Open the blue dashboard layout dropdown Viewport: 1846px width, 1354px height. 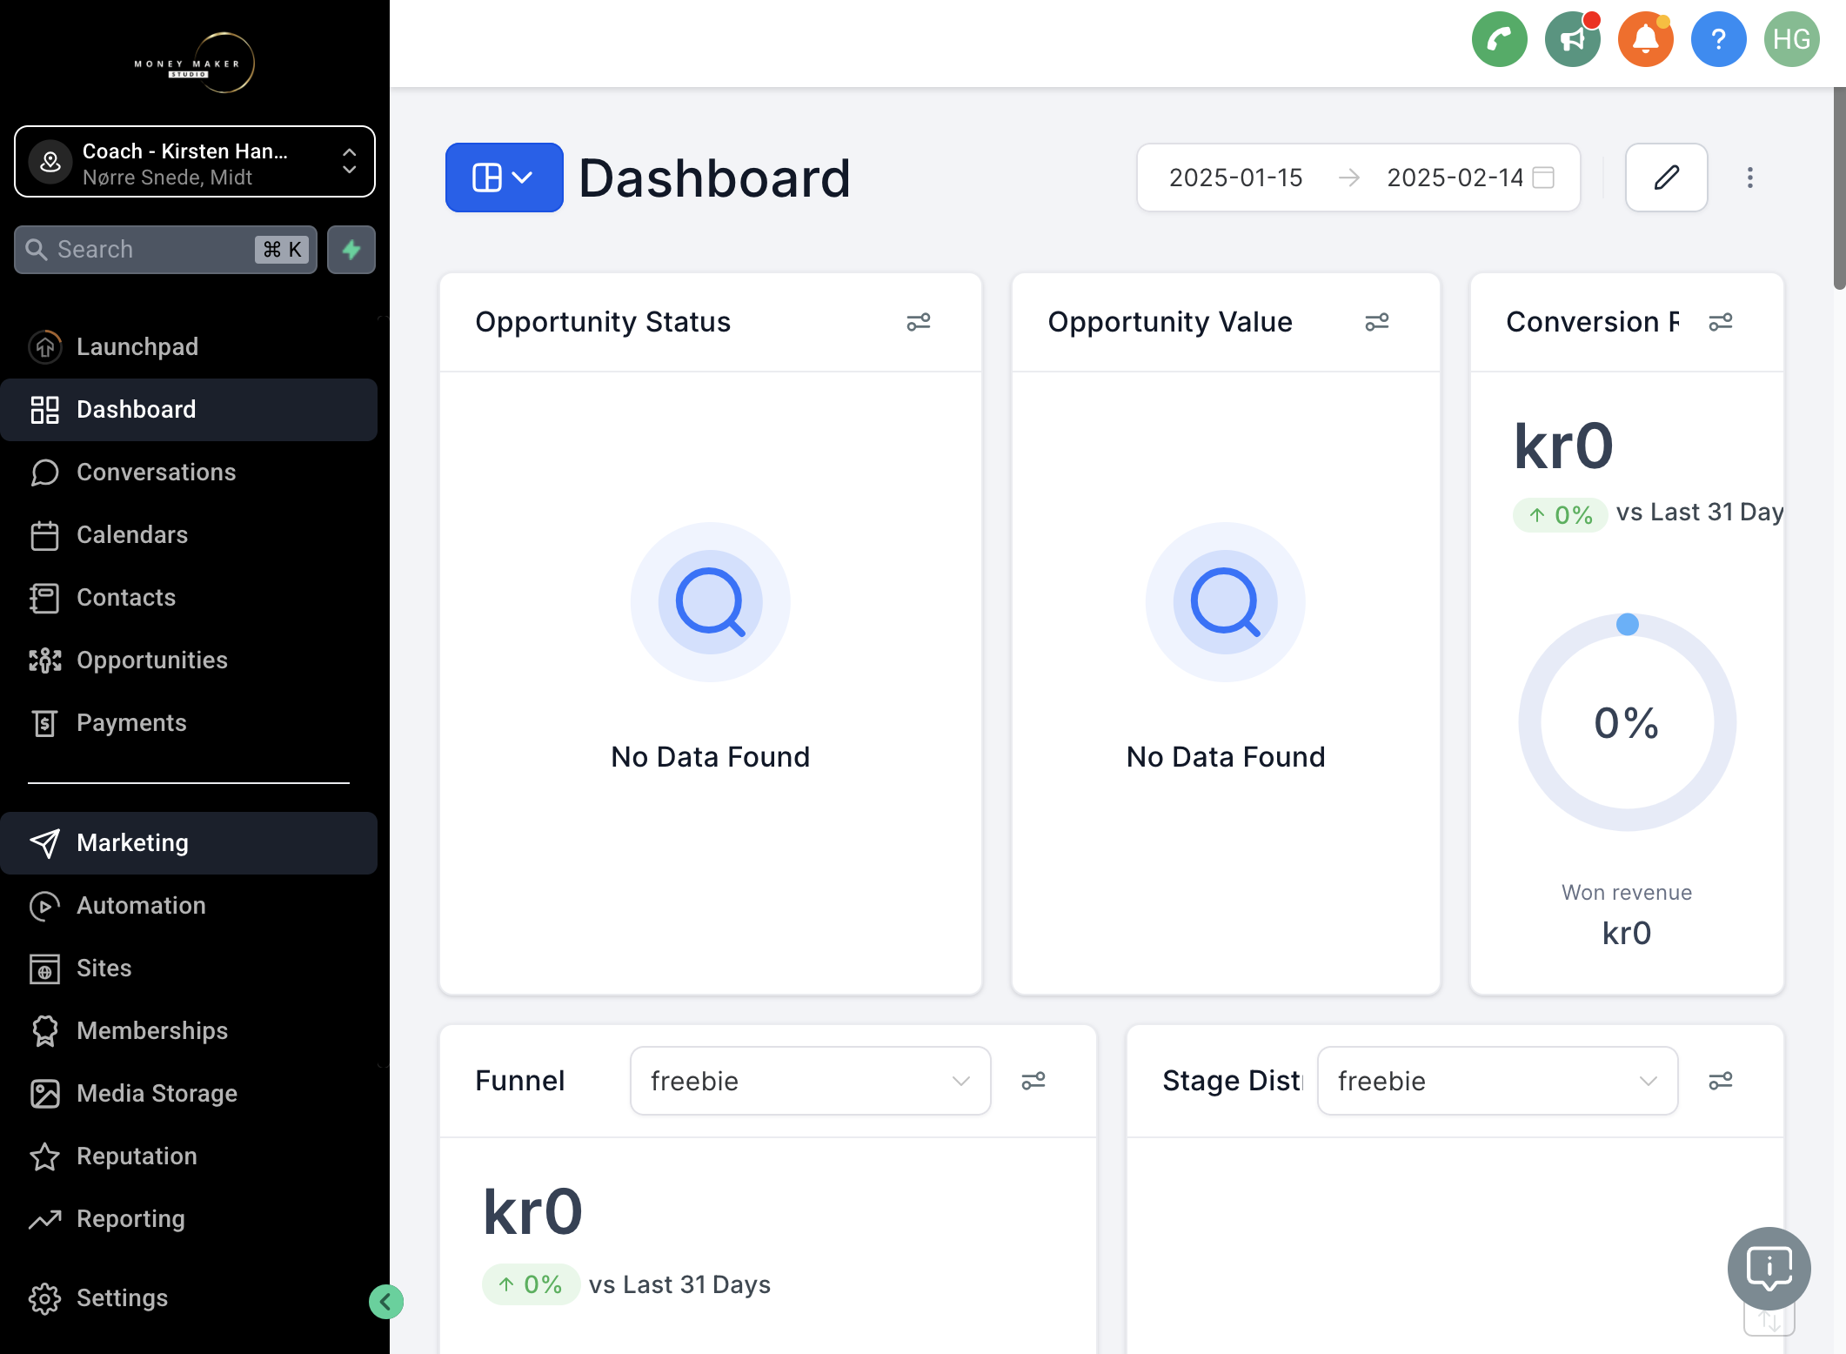(504, 178)
